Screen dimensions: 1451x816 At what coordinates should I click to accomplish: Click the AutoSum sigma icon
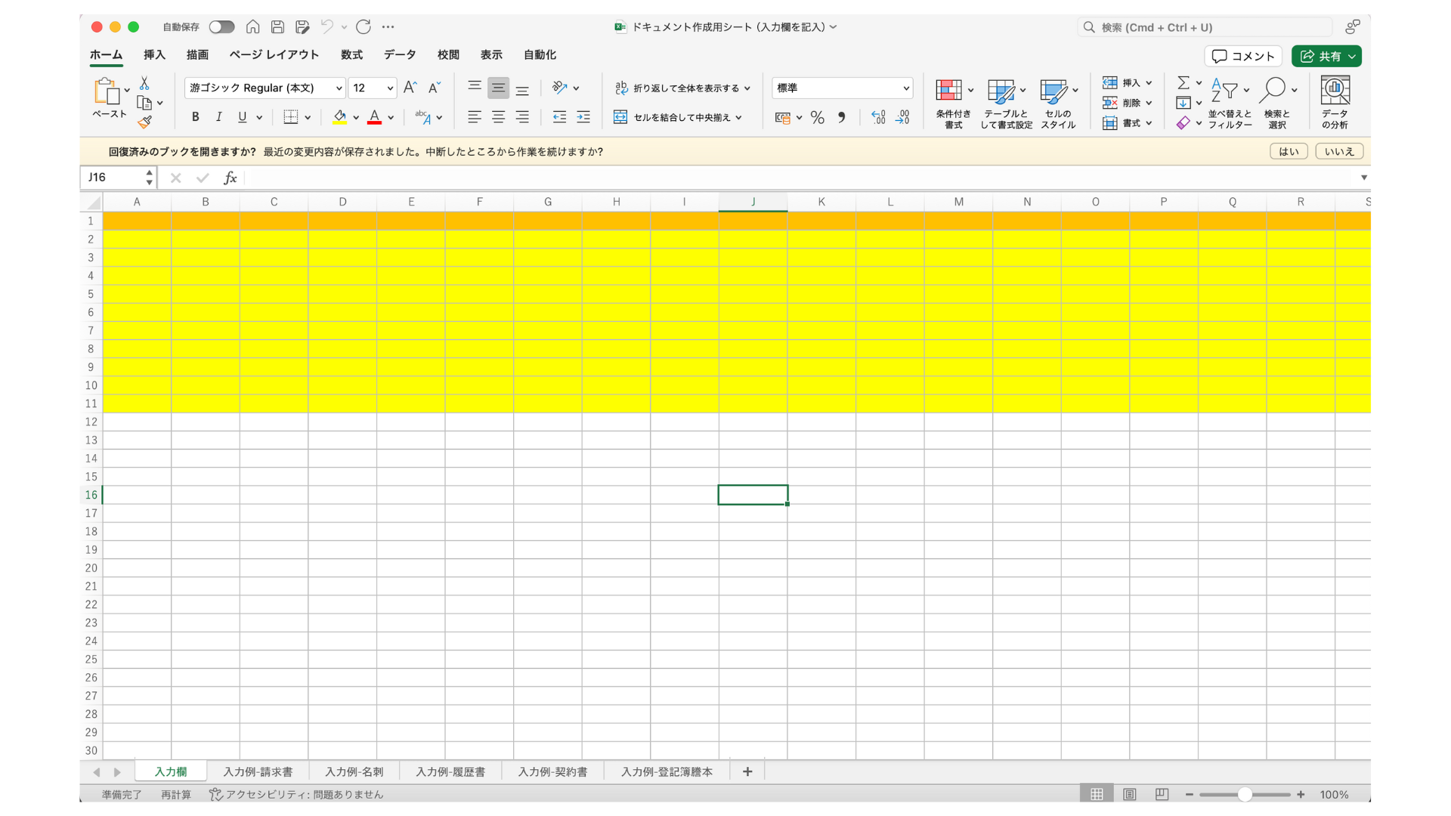(x=1183, y=82)
